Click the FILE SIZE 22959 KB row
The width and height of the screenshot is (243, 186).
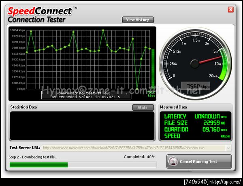pos(195,123)
